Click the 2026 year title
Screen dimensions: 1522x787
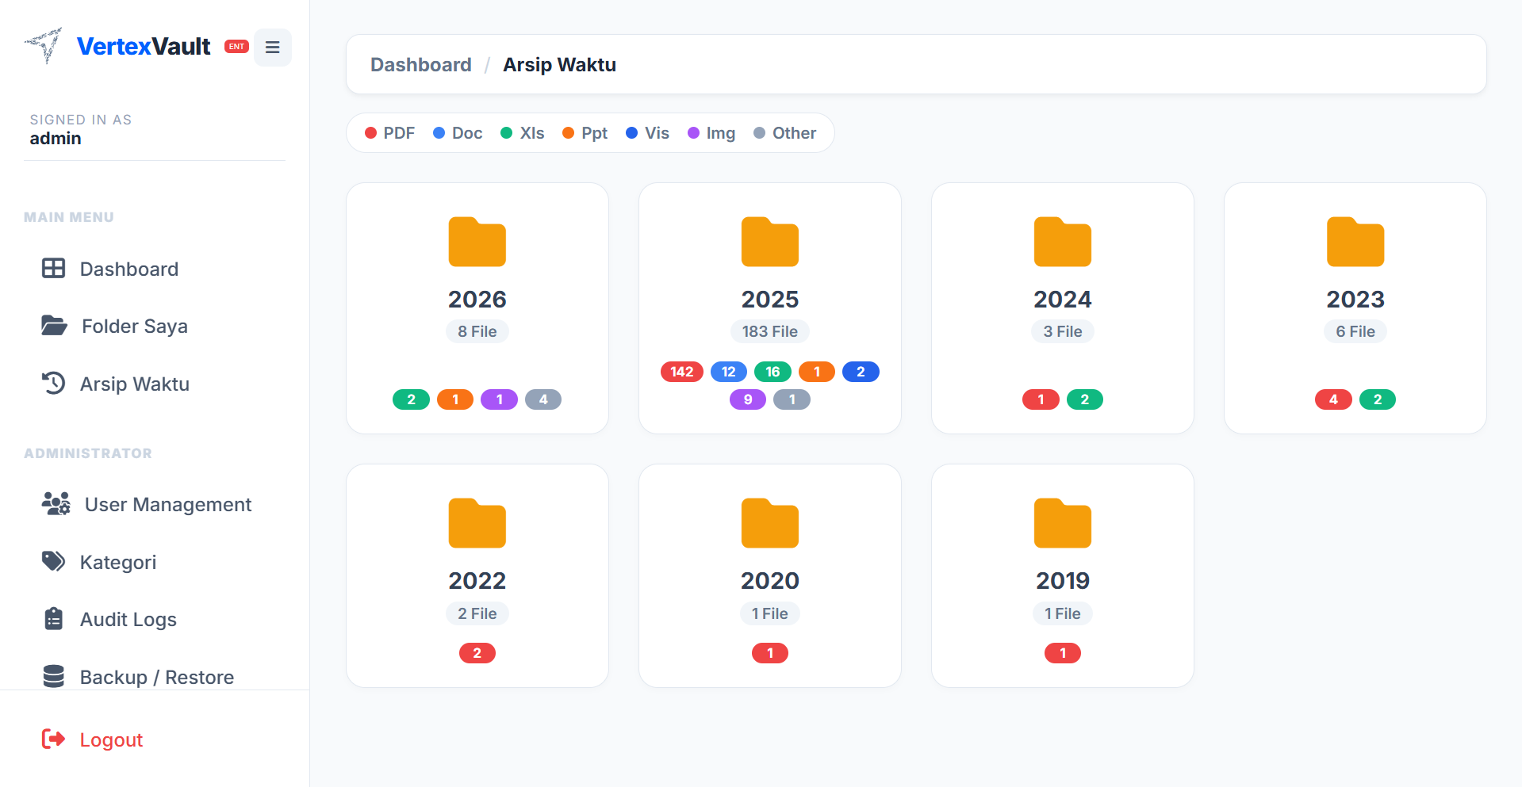(x=477, y=299)
